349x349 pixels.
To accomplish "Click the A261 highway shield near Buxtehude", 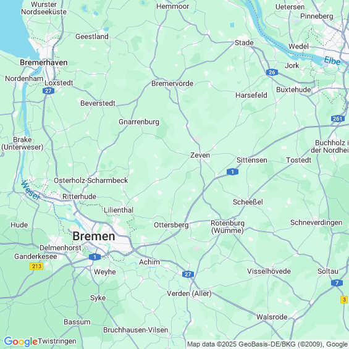I will click(x=338, y=119).
